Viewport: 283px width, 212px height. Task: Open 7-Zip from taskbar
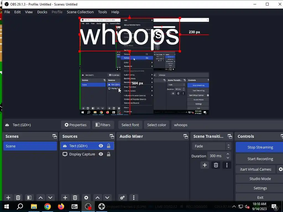[75, 206]
